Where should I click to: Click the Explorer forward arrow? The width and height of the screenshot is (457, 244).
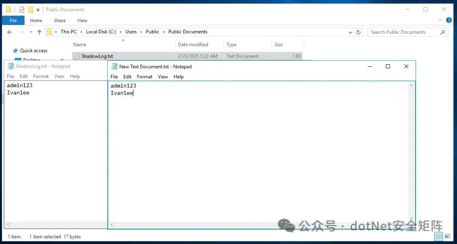pyautogui.click(x=22, y=32)
